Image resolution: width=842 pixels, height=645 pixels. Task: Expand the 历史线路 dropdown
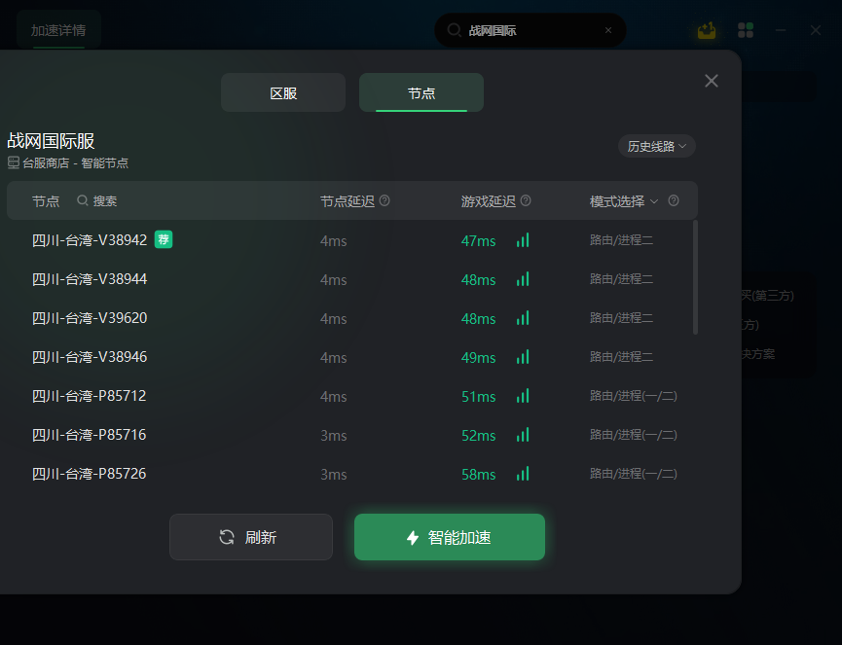(656, 147)
